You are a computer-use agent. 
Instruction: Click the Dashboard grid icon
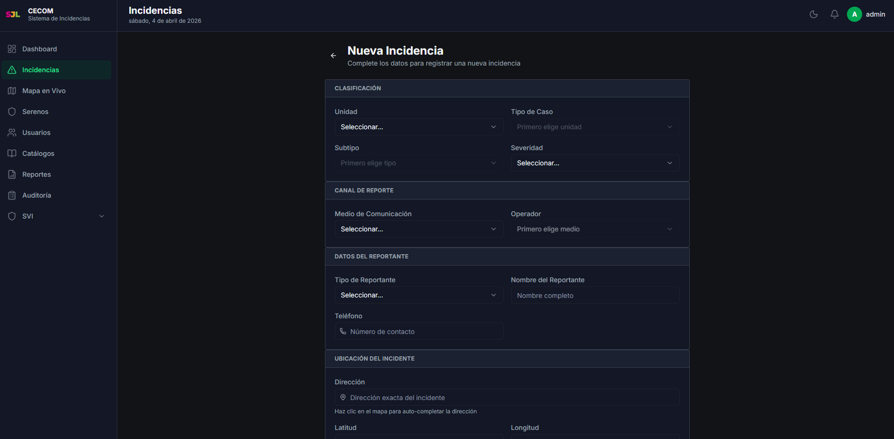12,49
